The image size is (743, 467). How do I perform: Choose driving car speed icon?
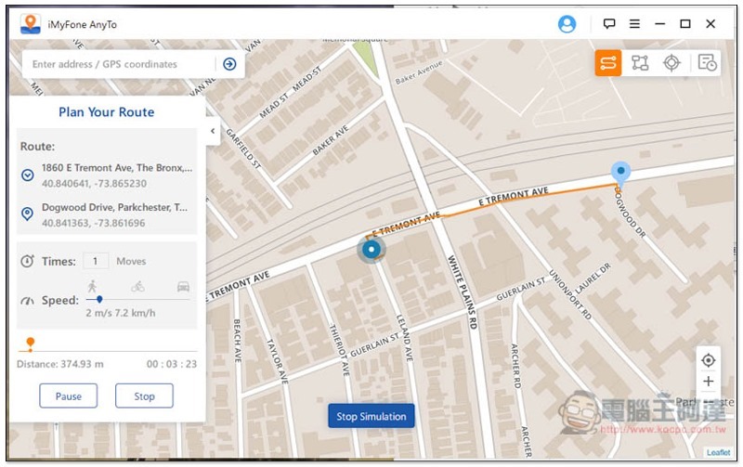pyautogui.click(x=183, y=287)
